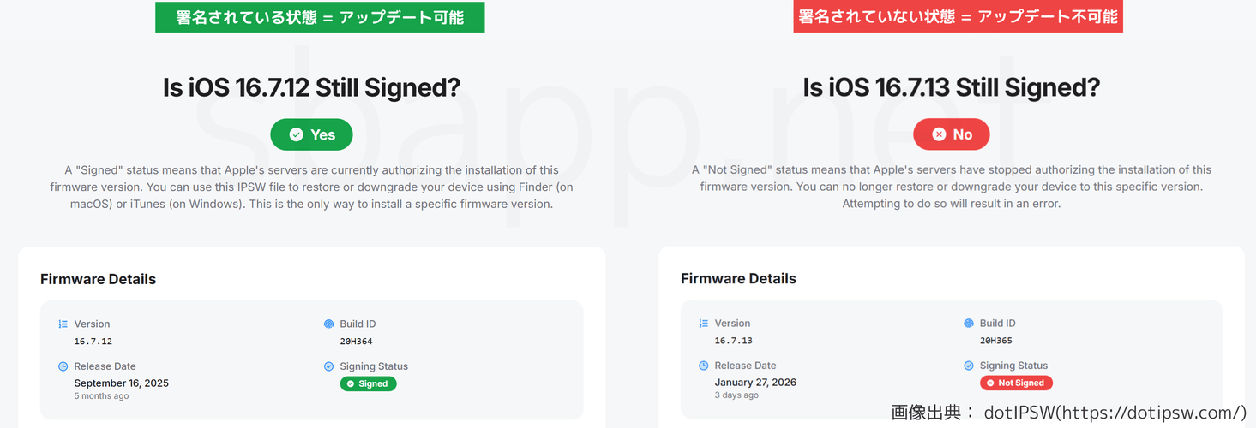The height and width of the screenshot is (428, 1256).
Task: Click the green banner 署名されている状態
Action: (320, 17)
